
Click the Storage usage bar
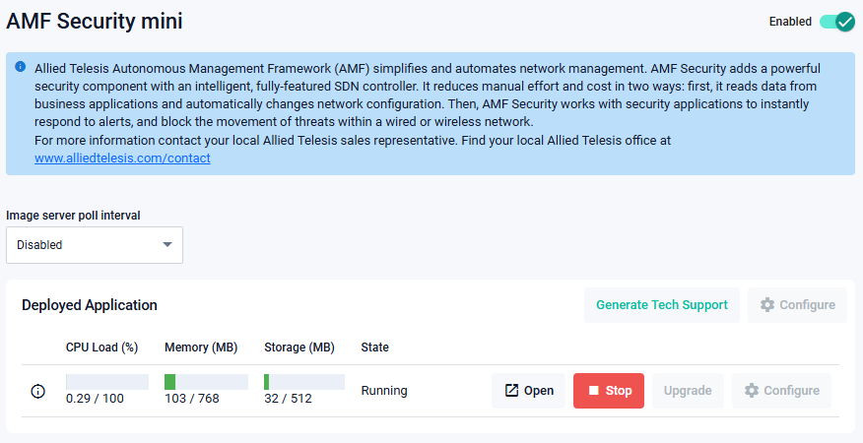point(304,382)
